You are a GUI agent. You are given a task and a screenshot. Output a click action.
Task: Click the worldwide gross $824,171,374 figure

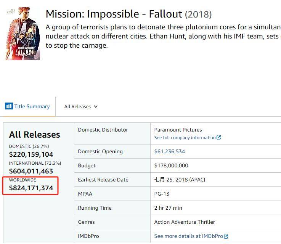[x=31, y=188]
